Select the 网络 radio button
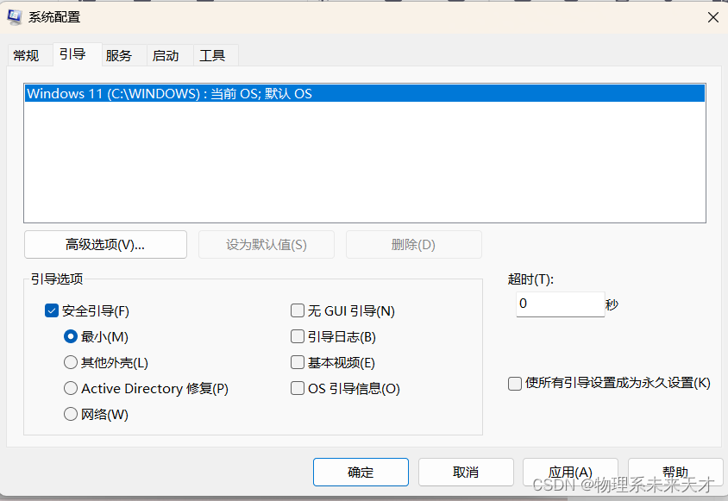This screenshot has height=501, width=728. tap(71, 414)
